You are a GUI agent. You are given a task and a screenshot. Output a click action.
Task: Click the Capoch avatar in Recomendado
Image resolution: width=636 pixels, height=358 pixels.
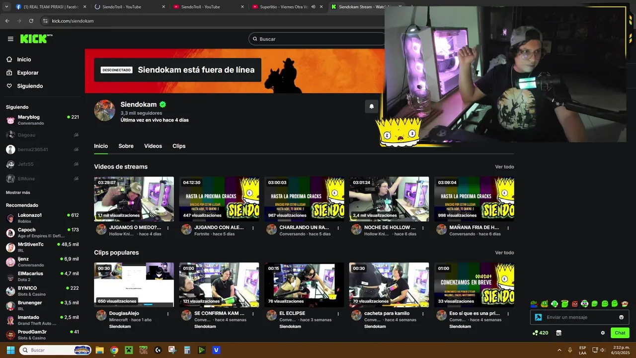point(10,233)
